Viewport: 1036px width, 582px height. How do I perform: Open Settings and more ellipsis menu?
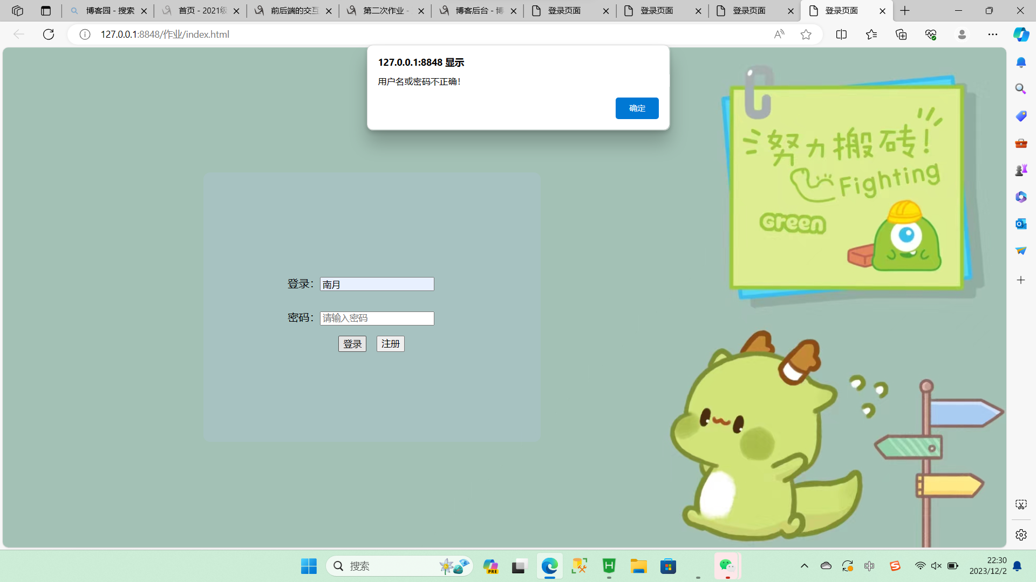pyautogui.click(x=992, y=34)
